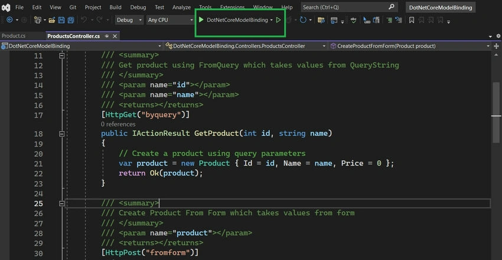Click the Save All icon
The height and width of the screenshot is (260, 502).
[x=71, y=20]
